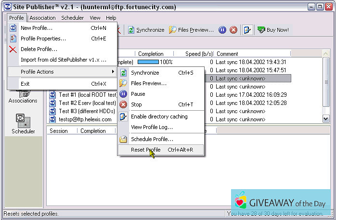Open Files Preview from the toolbar
Image resolution: width=337 pixels, height=220 pixels.
point(191,30)
